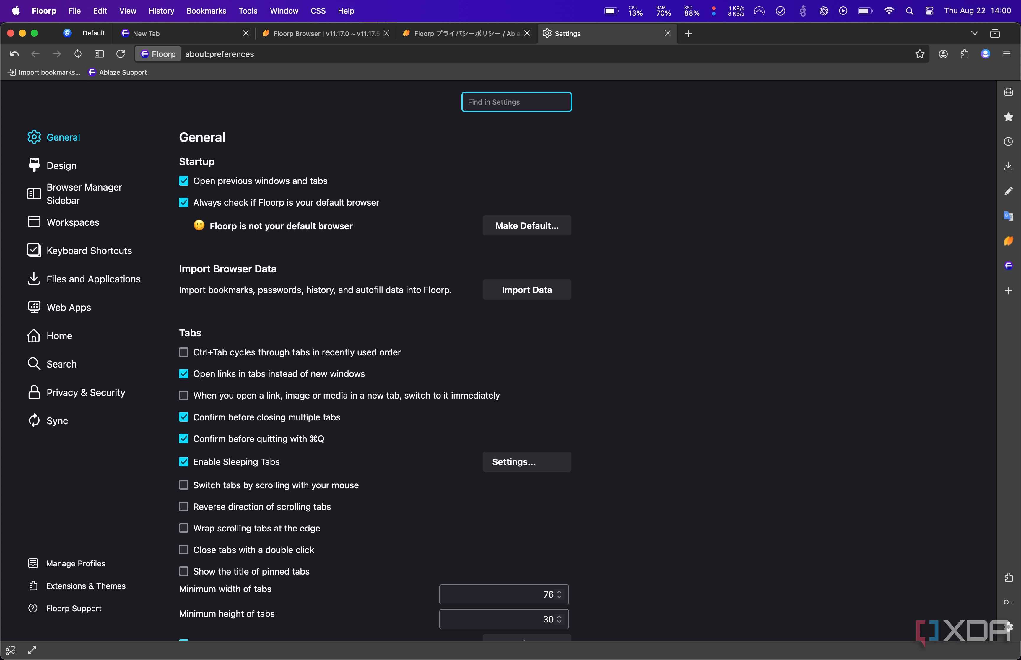Image resolution: width=1021 pixels, height=660 pixels.
Task: Open add-ons puzzle icon at sidebar bottom
Action: pyautogui.click(x=1009, y=578)
